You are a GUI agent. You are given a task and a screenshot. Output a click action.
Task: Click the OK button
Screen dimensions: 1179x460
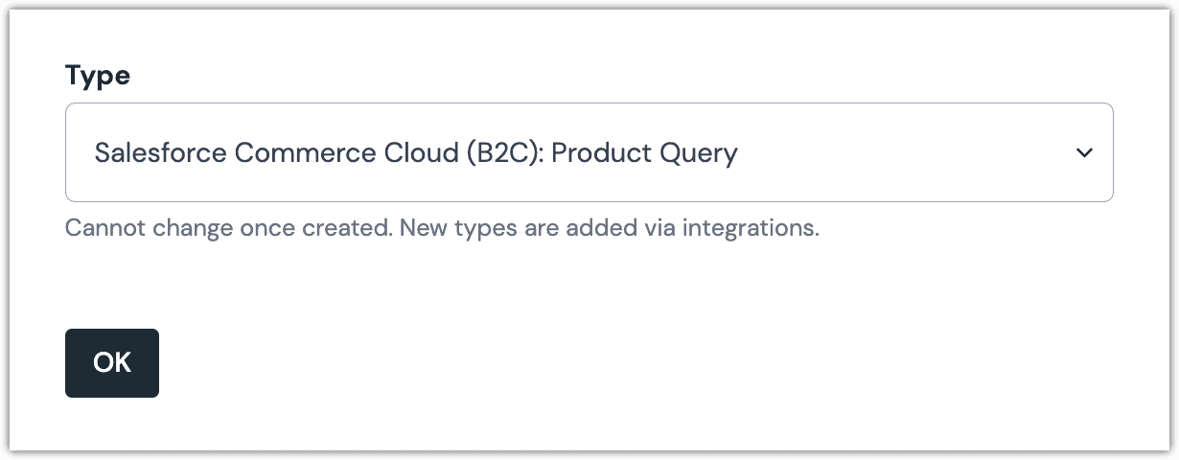pyautogui.click(x=112, y=362)
